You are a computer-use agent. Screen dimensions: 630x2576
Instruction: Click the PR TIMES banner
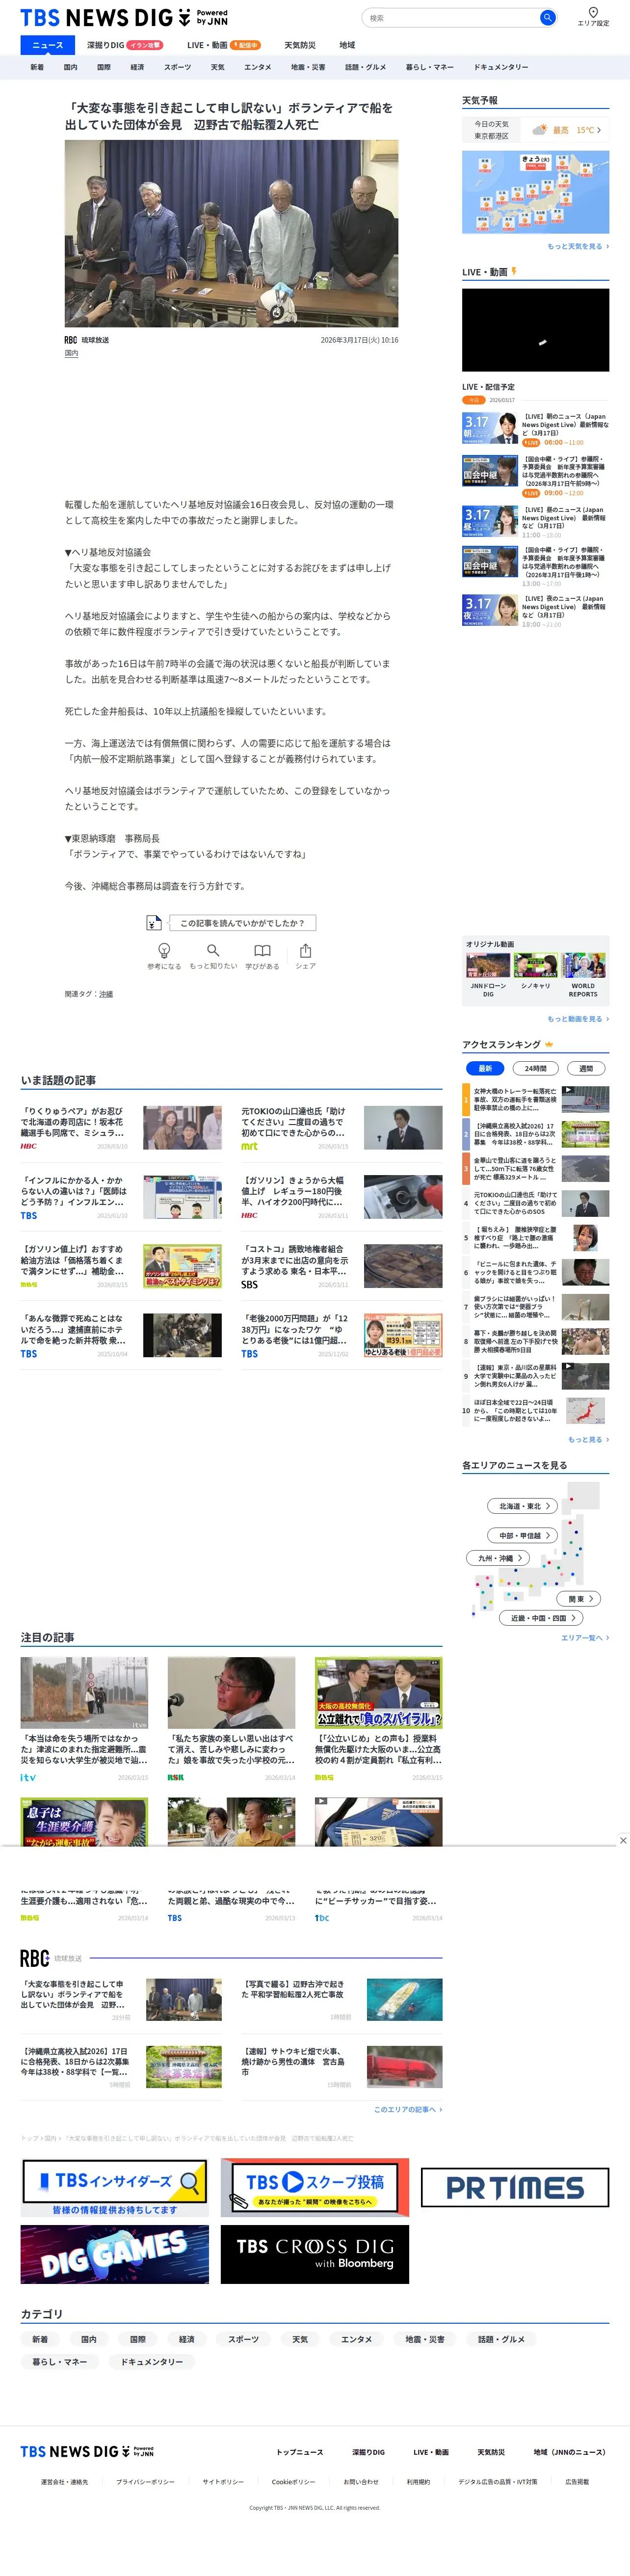pyautogui.click(x=515, y=2187)
